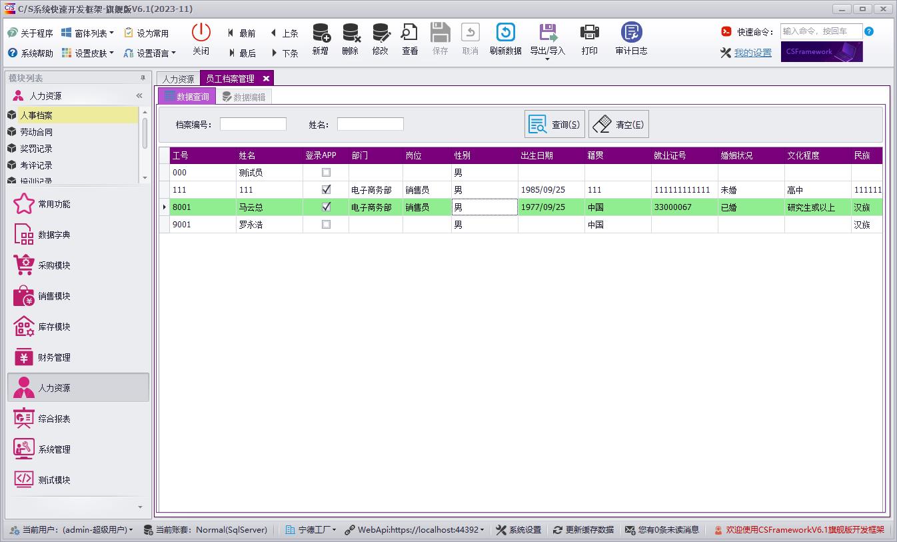Image resolution: width=897 pixels, height=542 pixels.
Task: Click the 档案编号 input field
Action: pyautogui.click(x=253, y=125)
